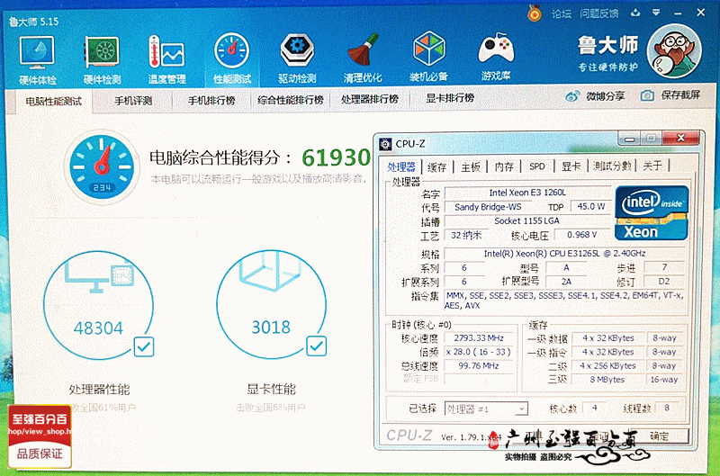Minimize the CPU-Z window
The height and width of the screenshot is (476, 720).
click(x=629, y=139)
